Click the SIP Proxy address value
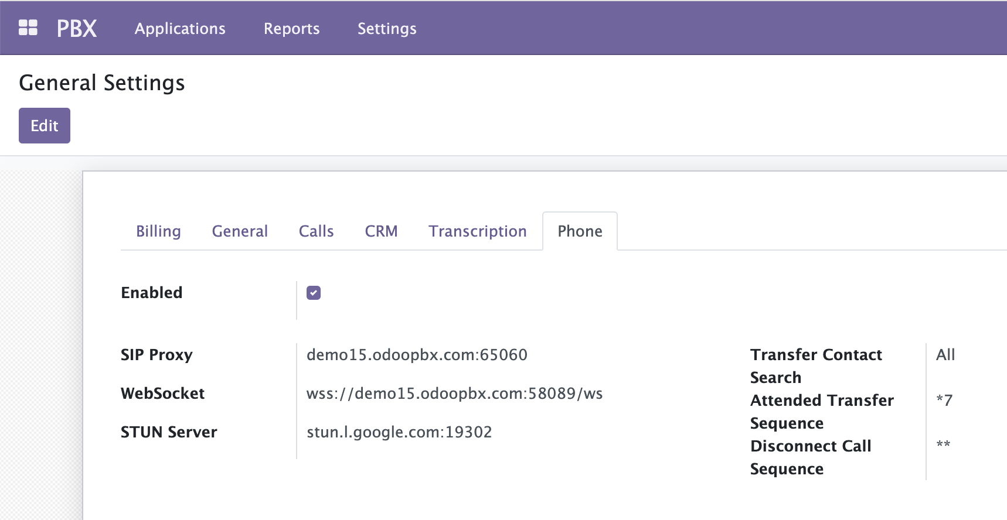The image size is (1007, 520). coord(417,355)
